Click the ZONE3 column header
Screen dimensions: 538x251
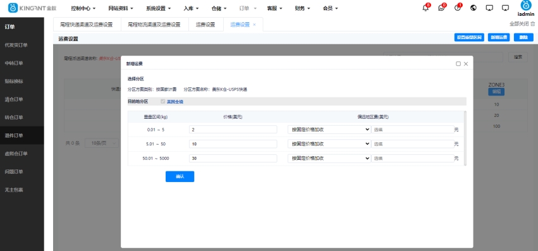click(496, 85)
